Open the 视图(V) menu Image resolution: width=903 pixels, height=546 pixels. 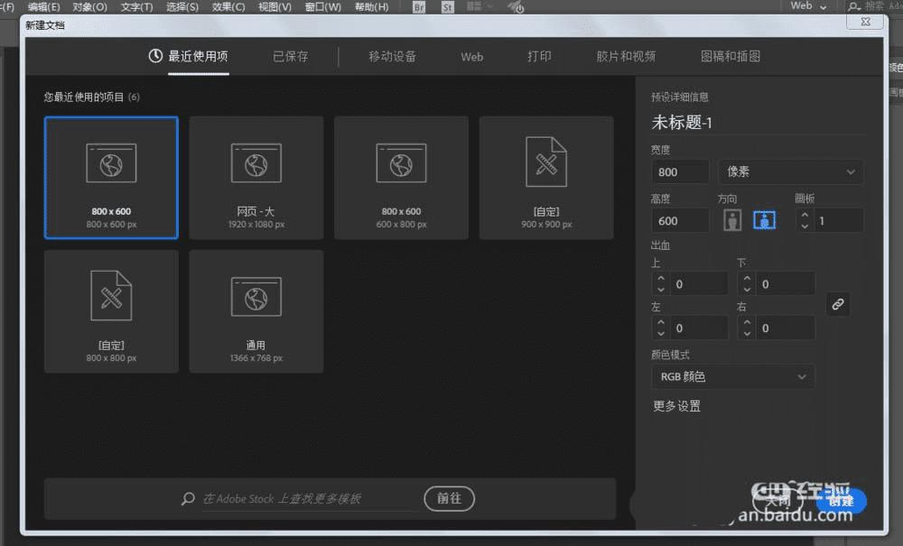tap(275, 7)
